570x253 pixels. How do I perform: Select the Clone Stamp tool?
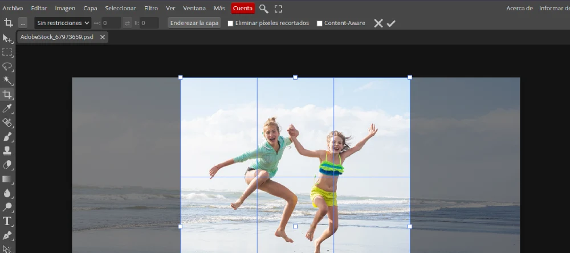coord(7,150)
